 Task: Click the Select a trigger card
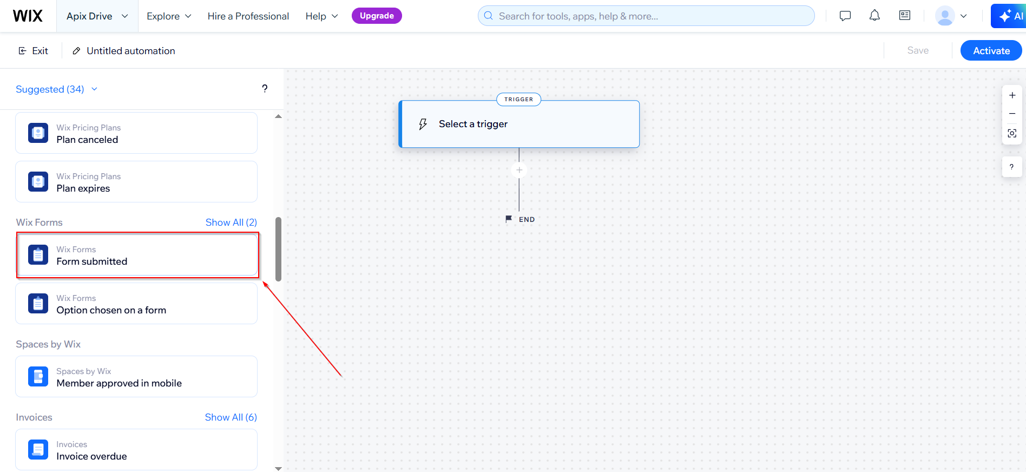click(x=519, y=124)
